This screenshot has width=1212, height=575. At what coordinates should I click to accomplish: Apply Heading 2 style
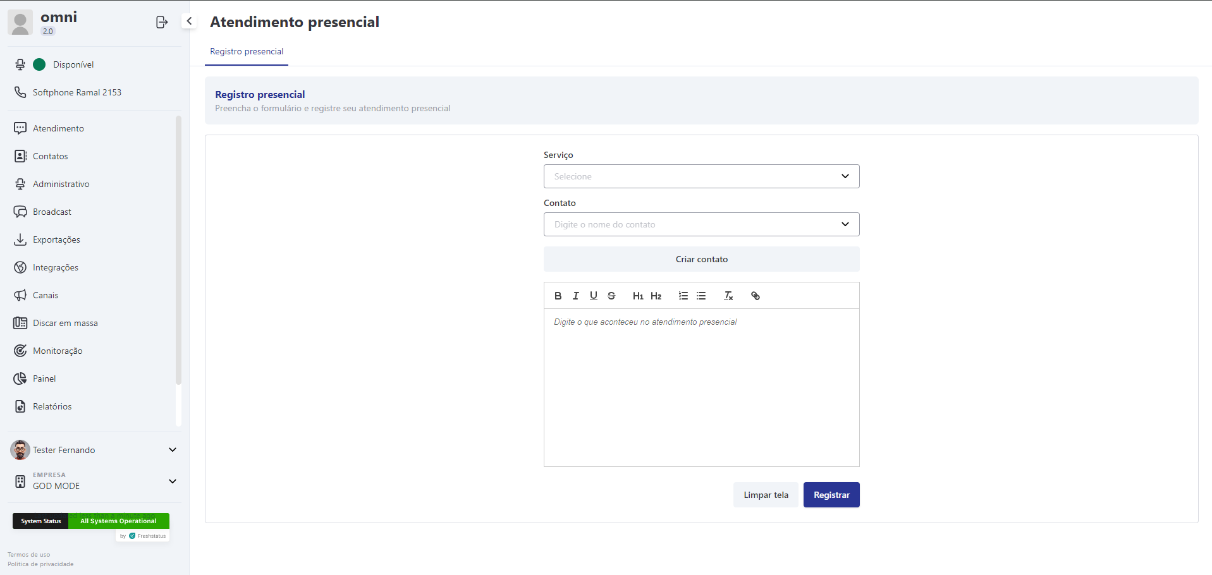[x=656, y=296]
